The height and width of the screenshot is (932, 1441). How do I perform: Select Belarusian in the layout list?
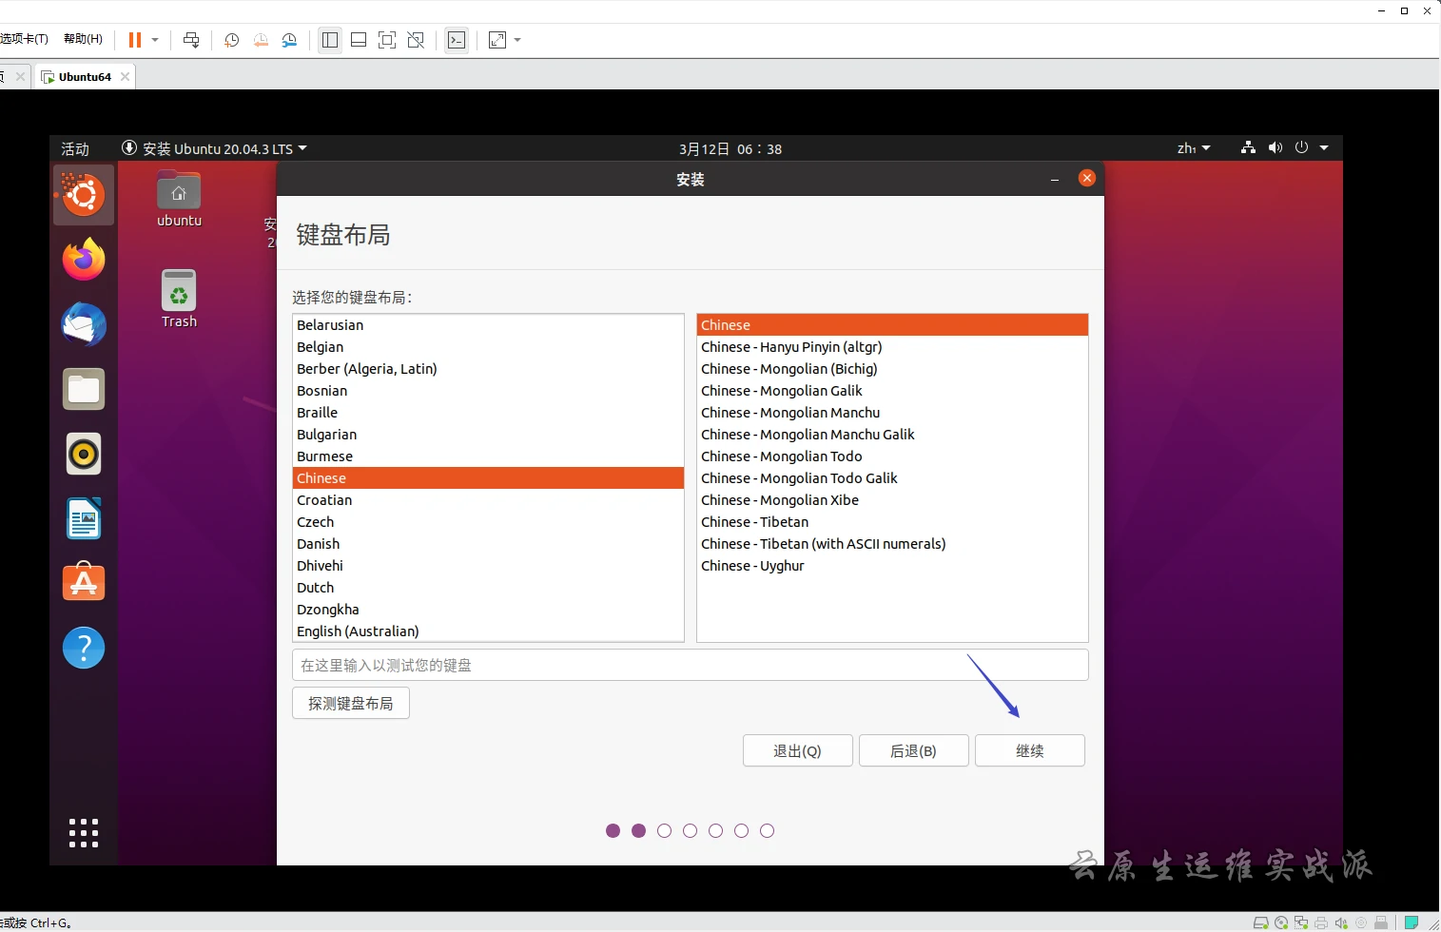point(488,325)
